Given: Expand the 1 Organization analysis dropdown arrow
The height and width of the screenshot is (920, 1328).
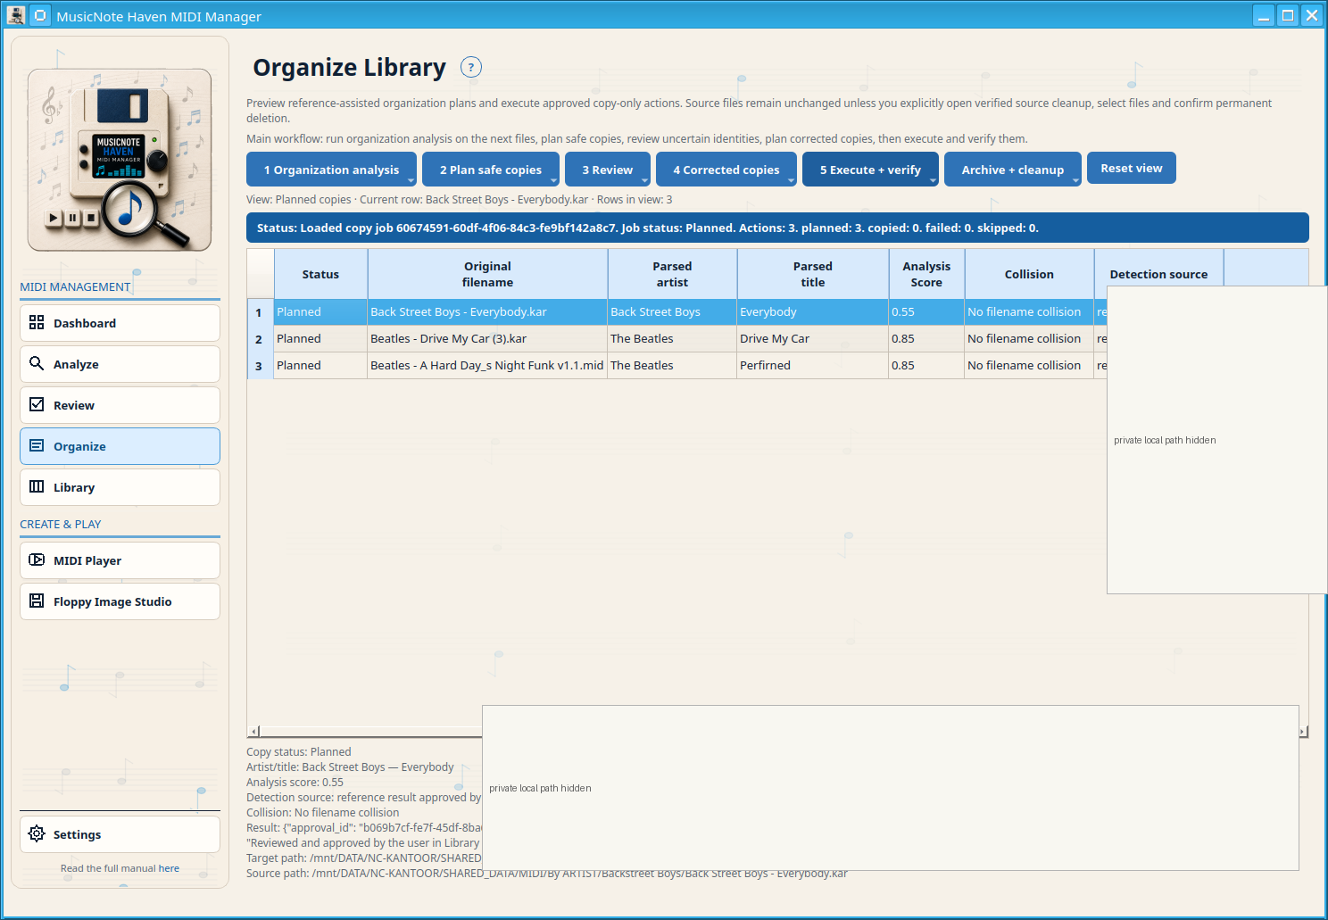Looking at the screenshot, I should pyautogui.click(x=411, y=180).
